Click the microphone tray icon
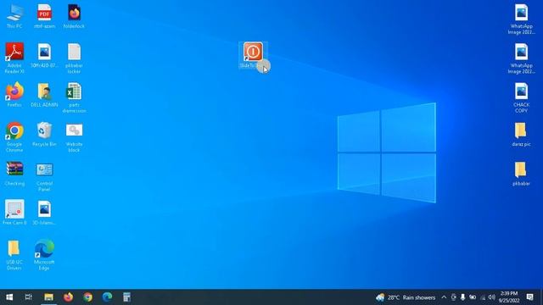 pos(462,297)
